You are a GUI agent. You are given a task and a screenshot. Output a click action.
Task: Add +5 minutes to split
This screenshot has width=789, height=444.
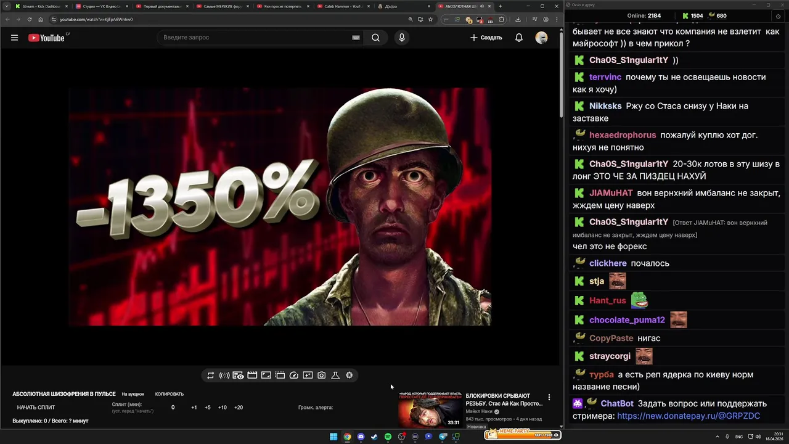tap(208, 407)
